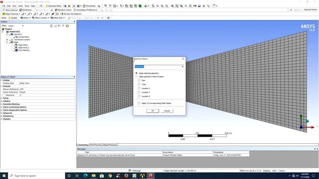Clear the selection name field with X
The image size is (319, 179).
(x=182, y=67)
